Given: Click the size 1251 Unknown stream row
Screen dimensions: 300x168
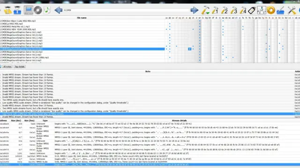Looking at the screenshot, I should (x=150, y=154).
